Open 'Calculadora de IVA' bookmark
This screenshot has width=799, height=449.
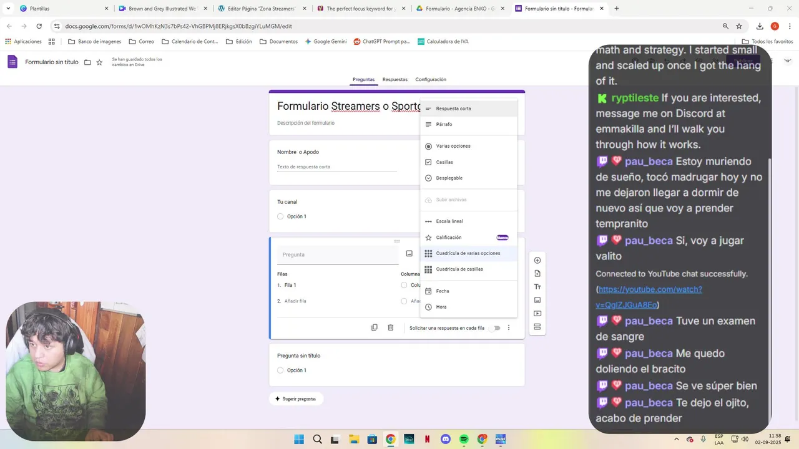coord(443,42)
